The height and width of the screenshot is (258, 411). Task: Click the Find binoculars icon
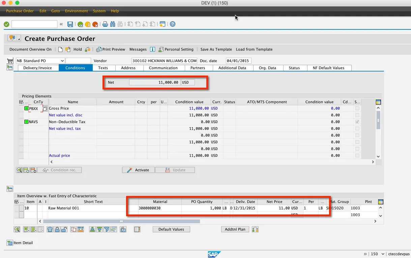tap(113, 24)
